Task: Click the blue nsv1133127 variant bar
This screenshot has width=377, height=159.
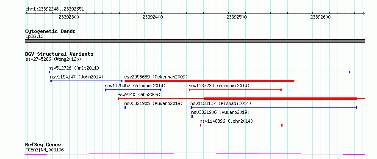Action: pyautogui.click(x=274, y=108)
